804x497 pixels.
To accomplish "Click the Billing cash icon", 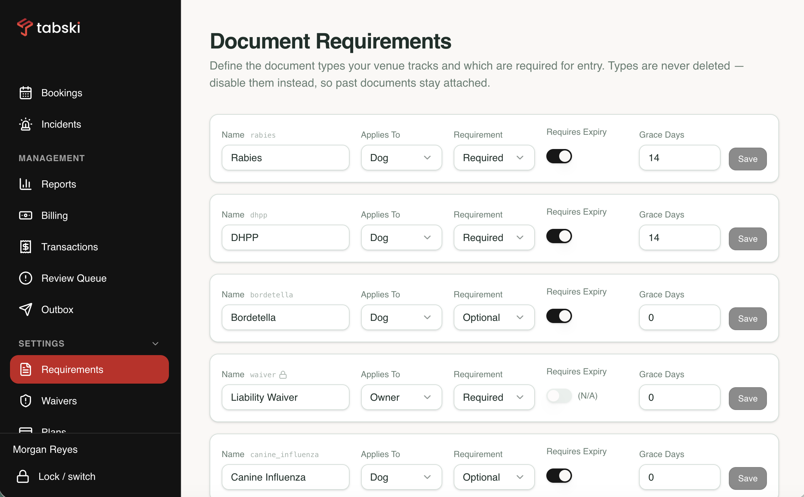I will pos(26,215).
